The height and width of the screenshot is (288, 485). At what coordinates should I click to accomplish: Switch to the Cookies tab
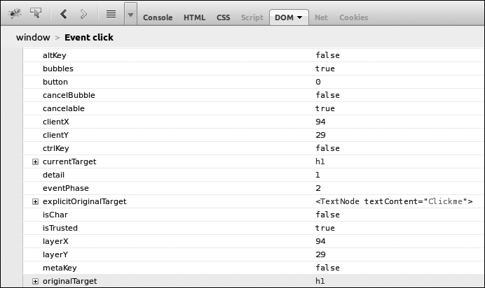click(353, 17)
